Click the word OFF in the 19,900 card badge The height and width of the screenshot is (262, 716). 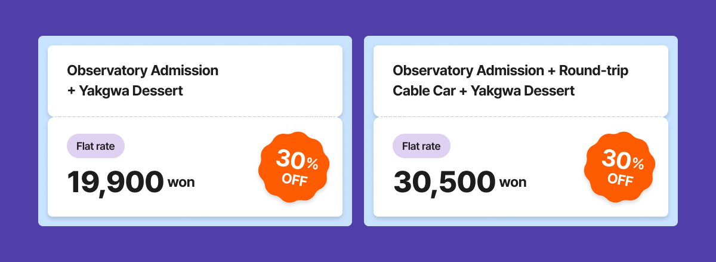pos(294,180)
